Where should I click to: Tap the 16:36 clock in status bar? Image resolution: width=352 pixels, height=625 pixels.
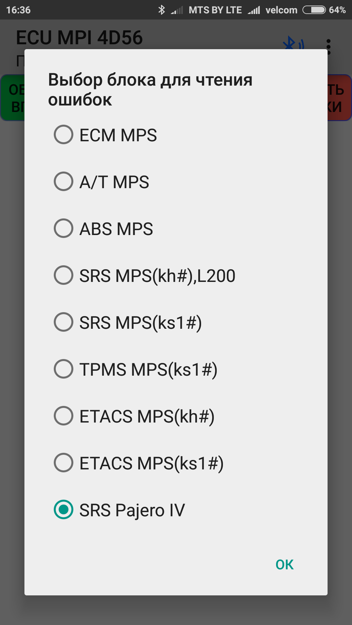[x=18, y=10]
